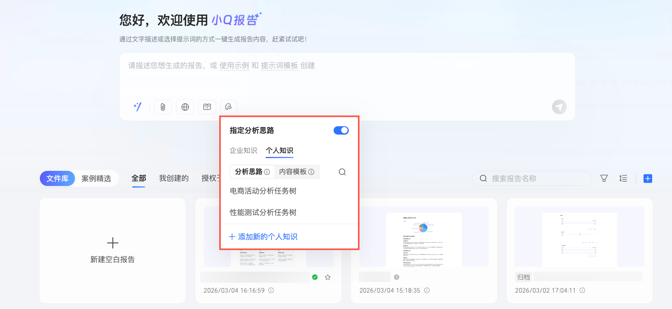Click the gray clock status icon on the report card
Viewport: 672px width, 309px height.
397,277
